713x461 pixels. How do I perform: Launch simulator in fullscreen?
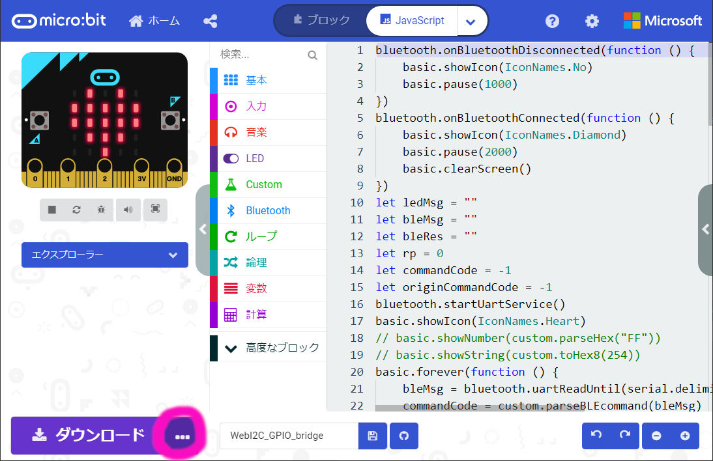[x=155, y=210]
